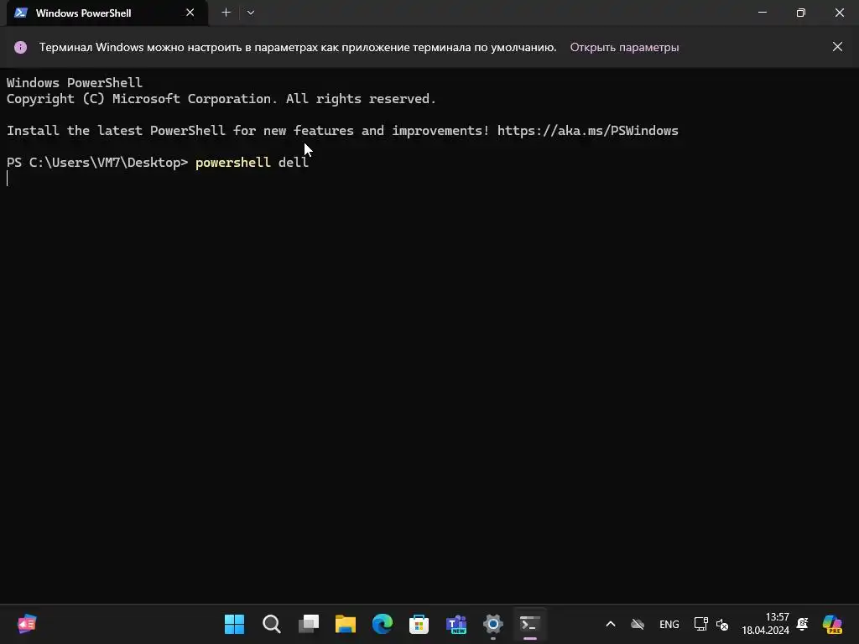Open Copilot preview icon in taskbar

[x=832, y=624]
